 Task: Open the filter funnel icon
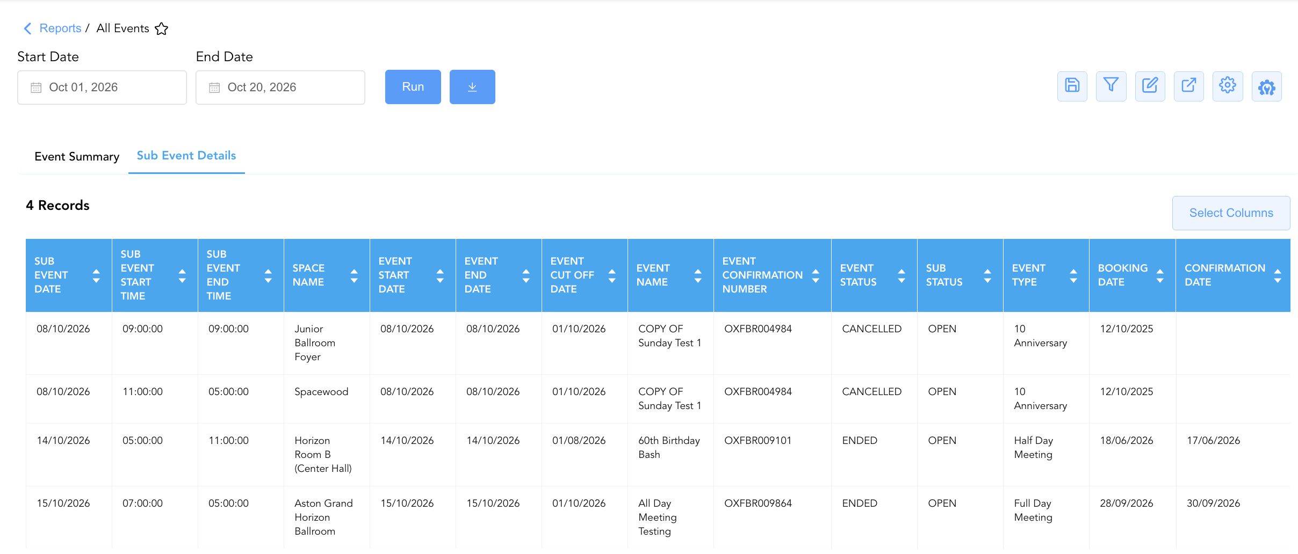1111,86
